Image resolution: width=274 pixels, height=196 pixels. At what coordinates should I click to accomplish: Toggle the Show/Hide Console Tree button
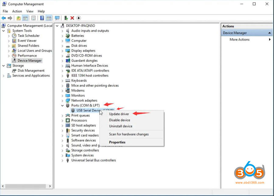tap(25, 18)
